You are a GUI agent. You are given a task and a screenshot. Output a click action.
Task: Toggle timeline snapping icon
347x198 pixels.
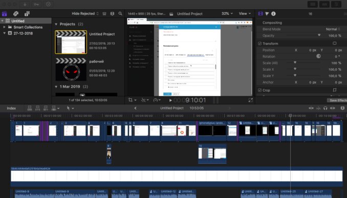coord(332,108)
